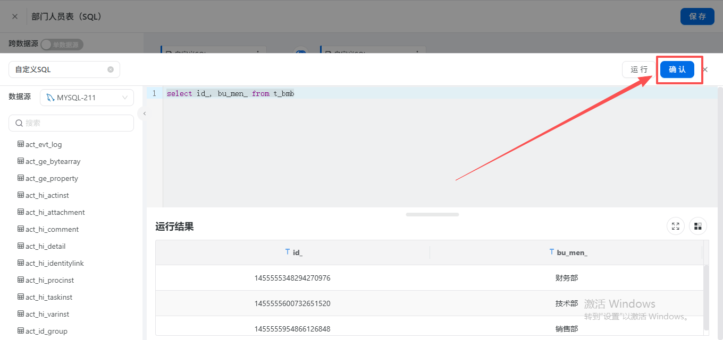Clear the 自定义SQL name field

[x=111, y=69]
